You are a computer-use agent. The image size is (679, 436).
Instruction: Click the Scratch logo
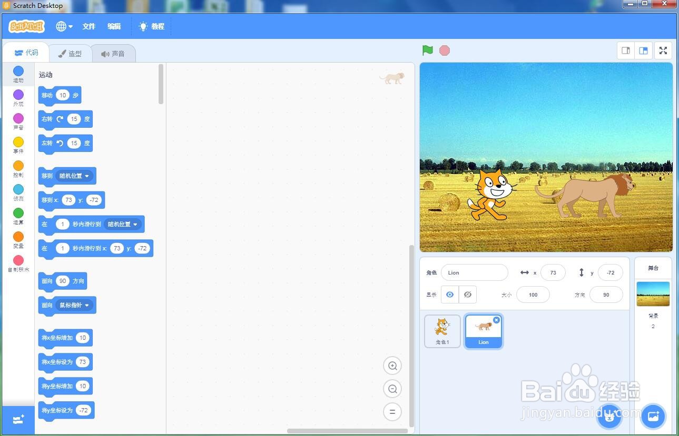pyautogui.click(x=27, y=26)
